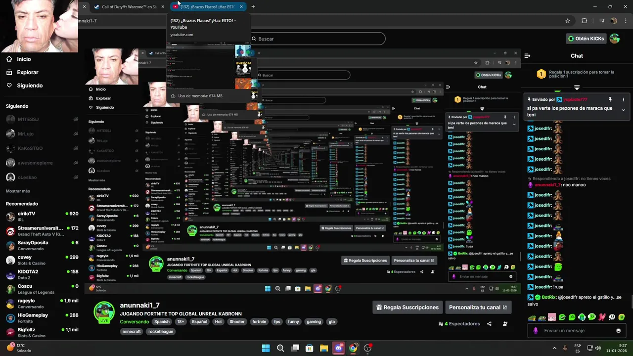Toggle notifications for oLeskao channel
The height and width of the screenshot is (356, 633).
[x=76, y=177]
